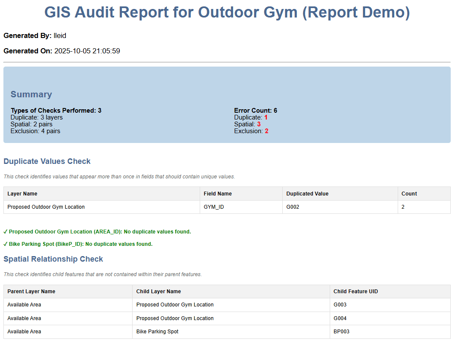Select 'Proposed Outdoor Gym Location' in G004 row
458x344 pixels.
pos(231,318)
